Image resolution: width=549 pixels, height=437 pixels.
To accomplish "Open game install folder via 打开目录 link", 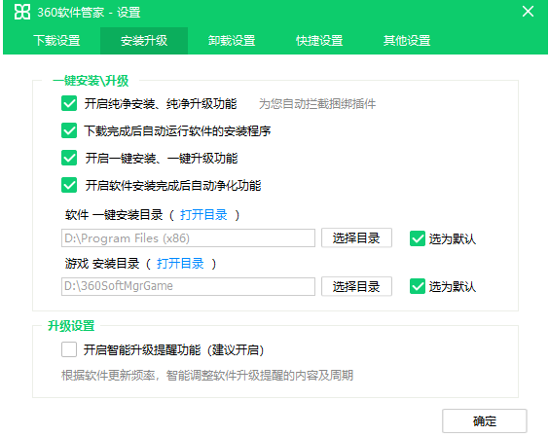I will [180, 264].
